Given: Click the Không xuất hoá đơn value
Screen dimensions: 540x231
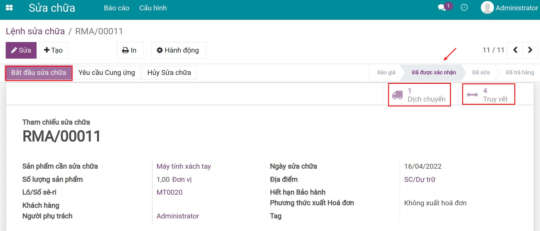Looking at the screenshot, I should [x=435, y=203].
